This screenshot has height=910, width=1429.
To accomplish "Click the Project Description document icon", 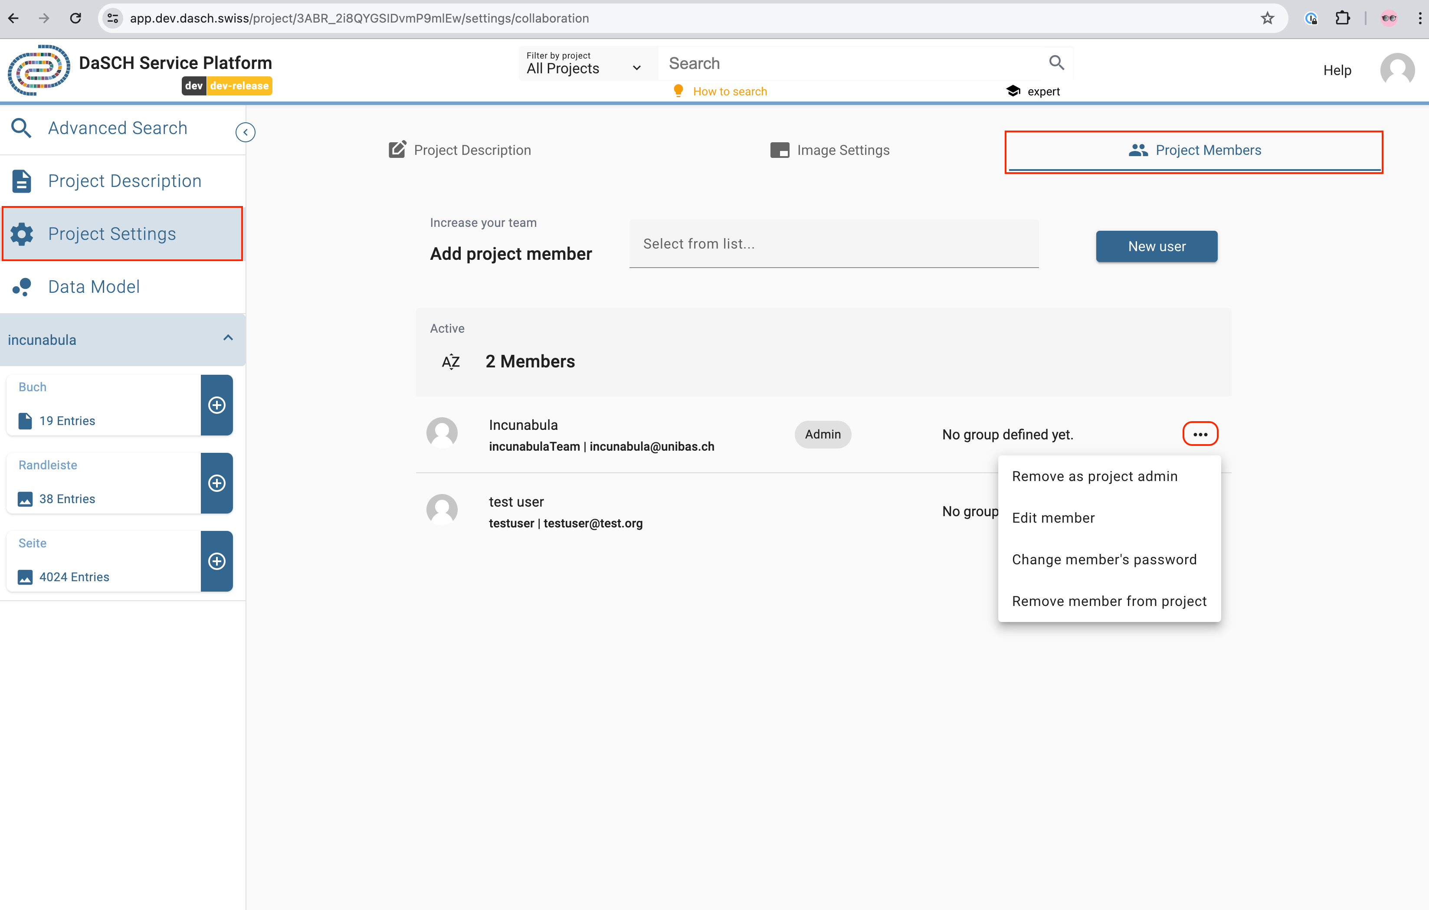I will (x=21, y=180).
